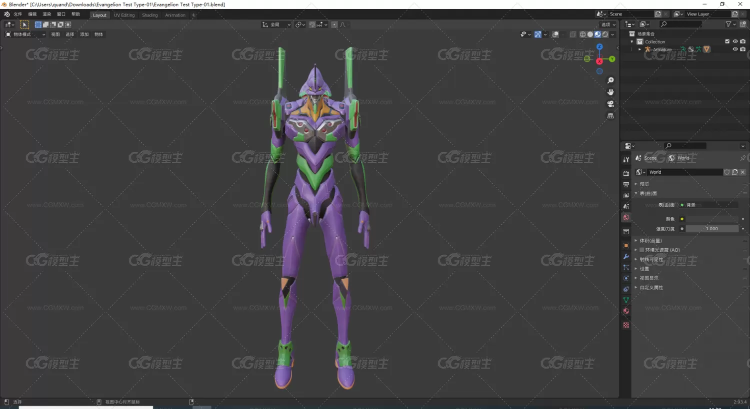
Task: Switch to Animation workspace tab
Action: point(175,15)
